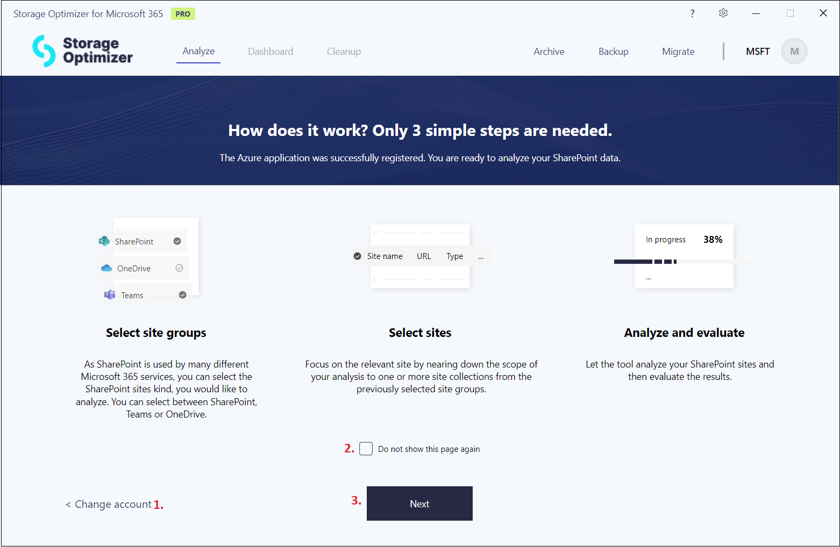Open the Dashboard tab
Image resolution: width=840 pixels, height=547 pixels.
270,52
